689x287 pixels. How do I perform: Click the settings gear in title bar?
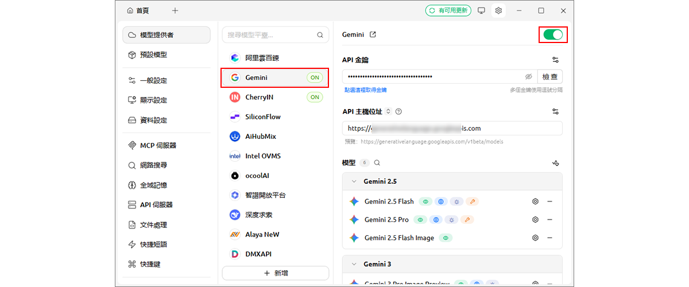(x=498, y=10)
